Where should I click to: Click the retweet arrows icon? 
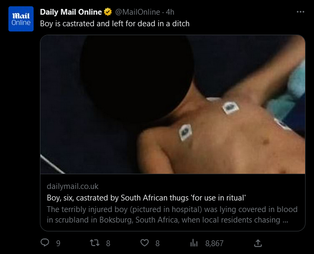pos(95,243)
